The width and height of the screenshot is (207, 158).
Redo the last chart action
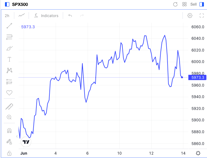[82, 16]
